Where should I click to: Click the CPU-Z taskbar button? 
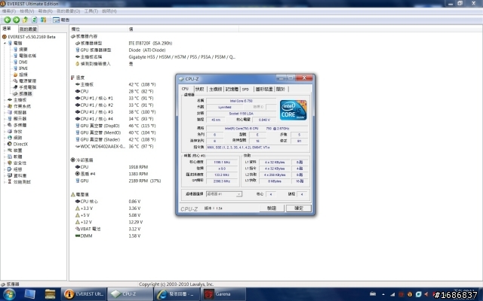click(x=130, y=294)
